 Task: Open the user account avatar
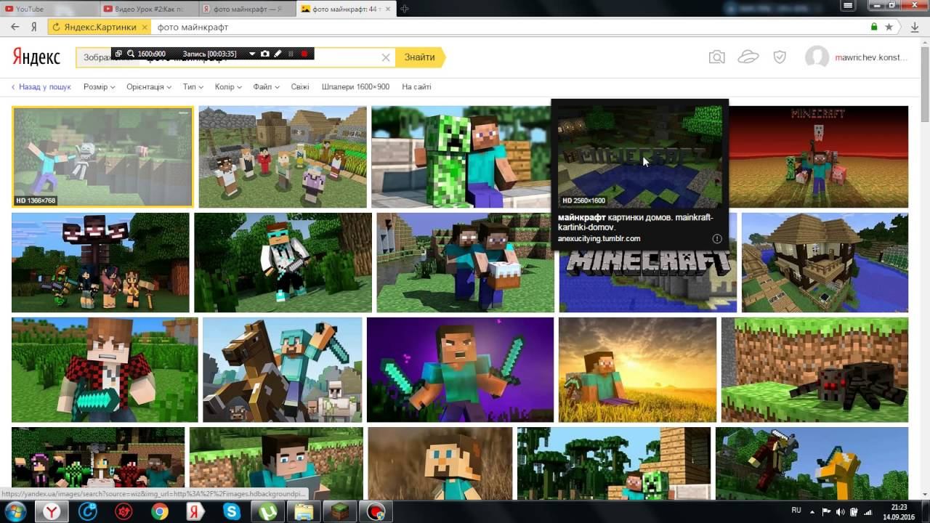(817, 57)
